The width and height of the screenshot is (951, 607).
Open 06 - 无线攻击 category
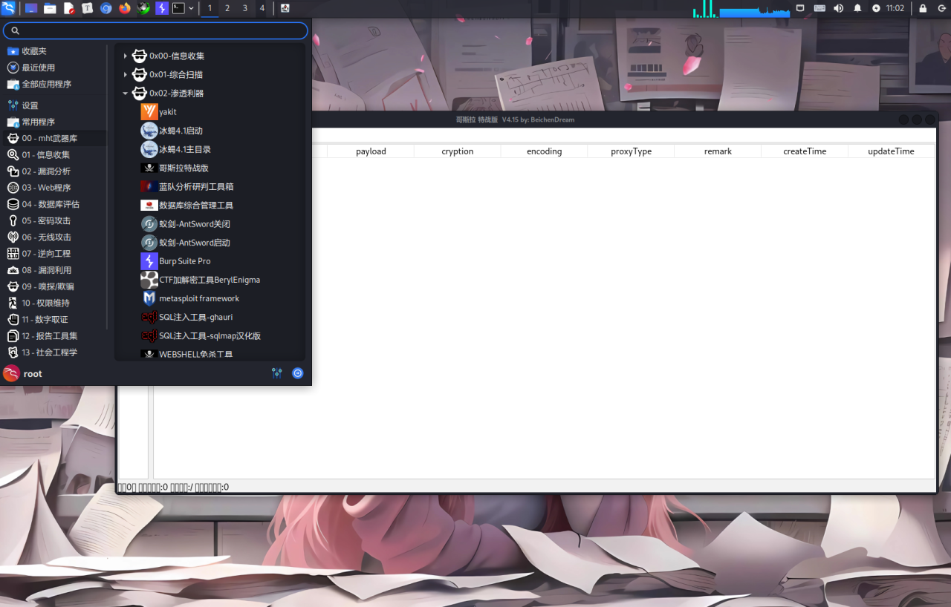(55, 237)
